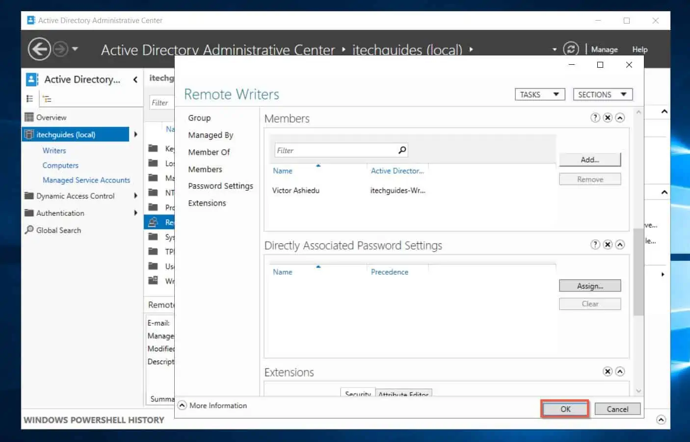Click the Dynamic Access Control folder icon

pyautogui.click(x=29, y=196)
